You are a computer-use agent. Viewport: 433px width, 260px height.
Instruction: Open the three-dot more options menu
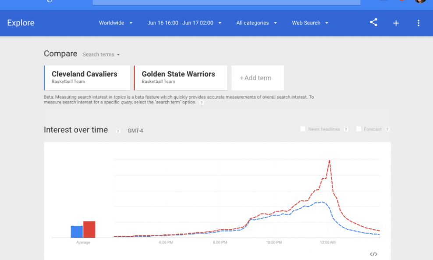click(x=419, y=23)
